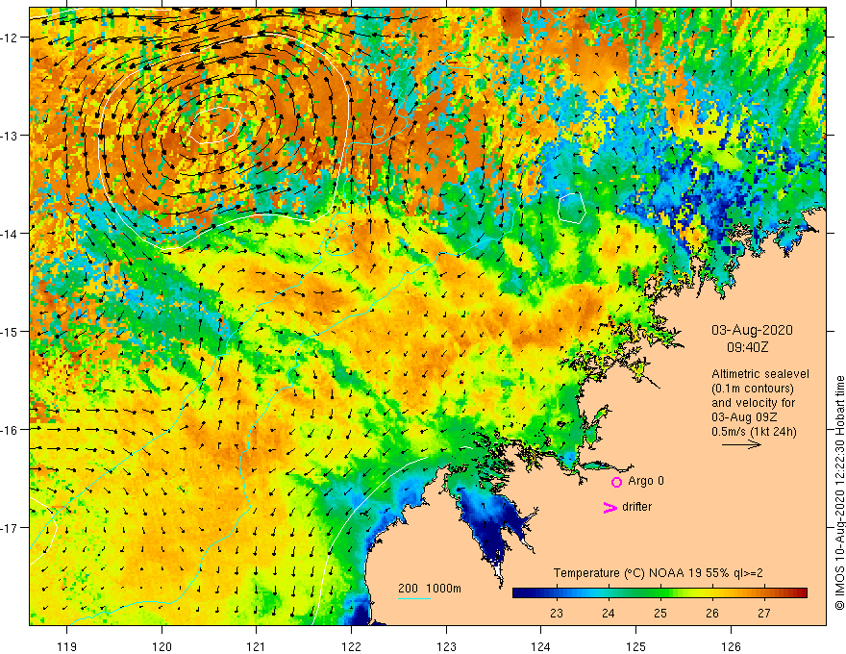Click the 0.5m/s velocity scale arrow
Image resolution: width=846 pixels, height=654 pixels.
pyautogui.click(x=741, y=444)
